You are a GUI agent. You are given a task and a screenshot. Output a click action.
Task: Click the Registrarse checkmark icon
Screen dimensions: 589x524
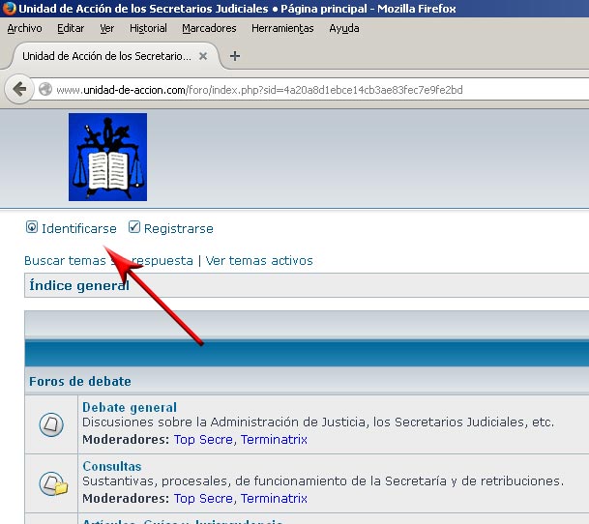[134, 228]
